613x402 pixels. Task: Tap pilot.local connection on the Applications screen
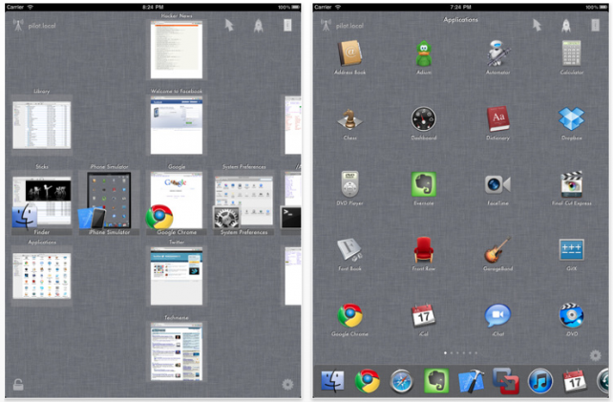(x=342, y=26)
